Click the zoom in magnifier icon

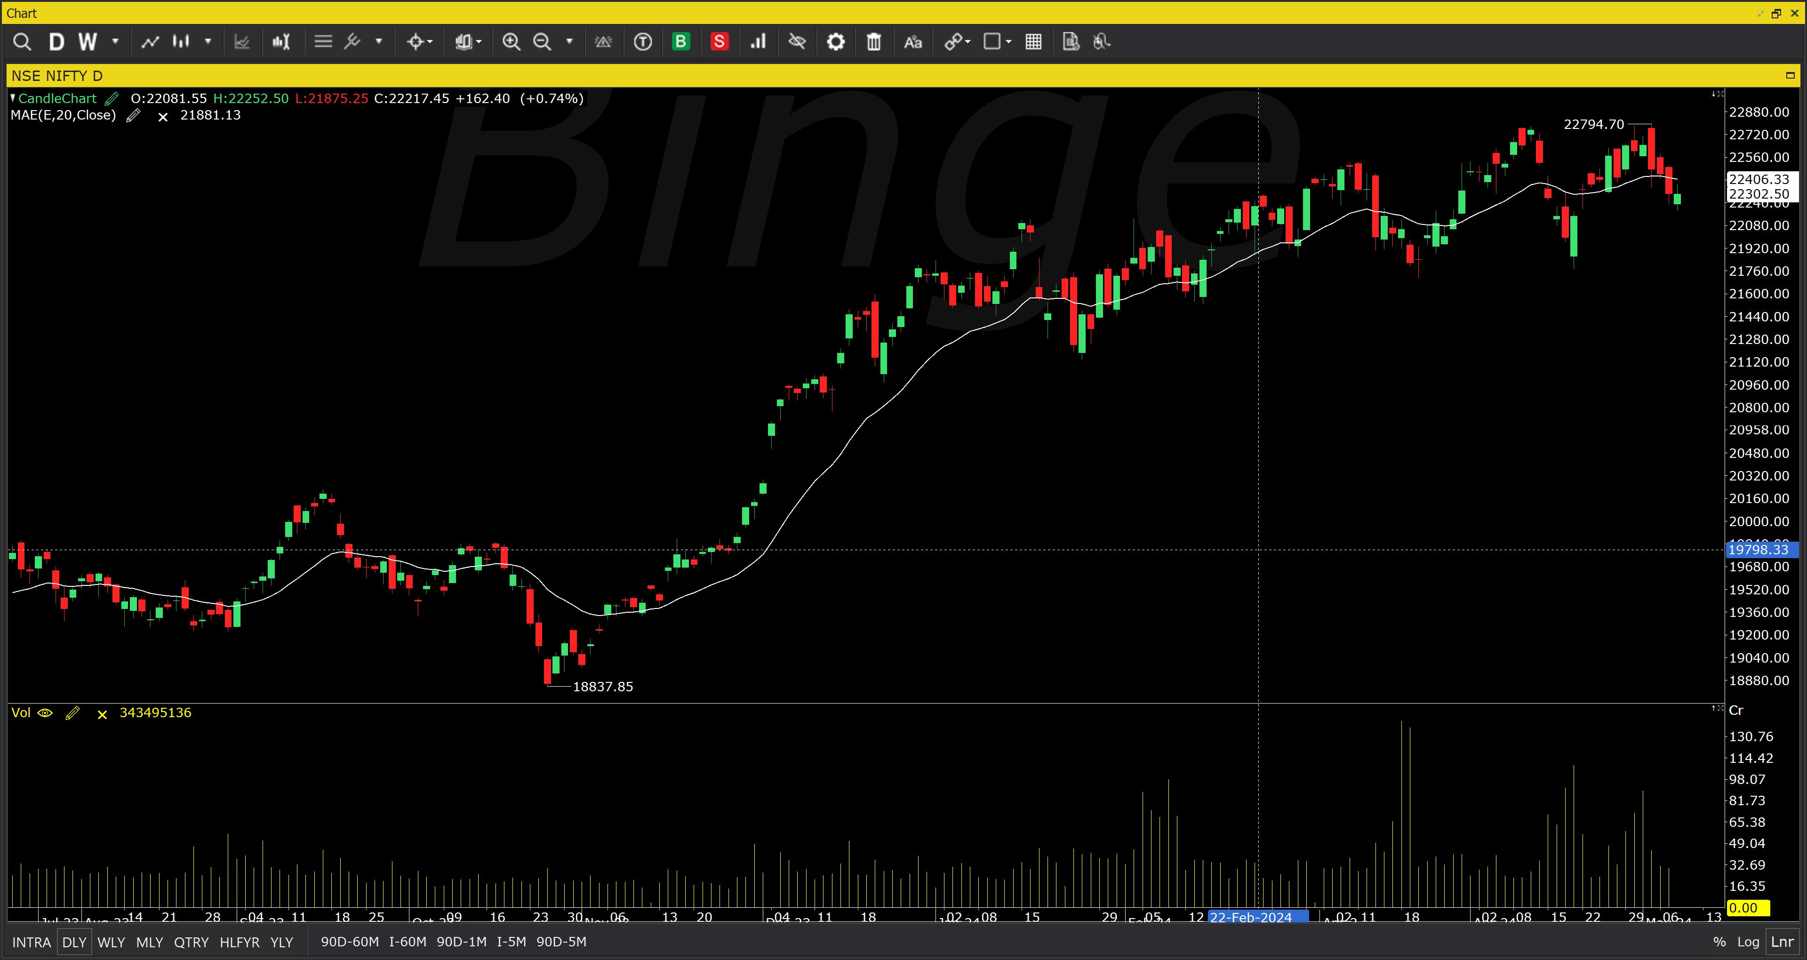(511, 42)
